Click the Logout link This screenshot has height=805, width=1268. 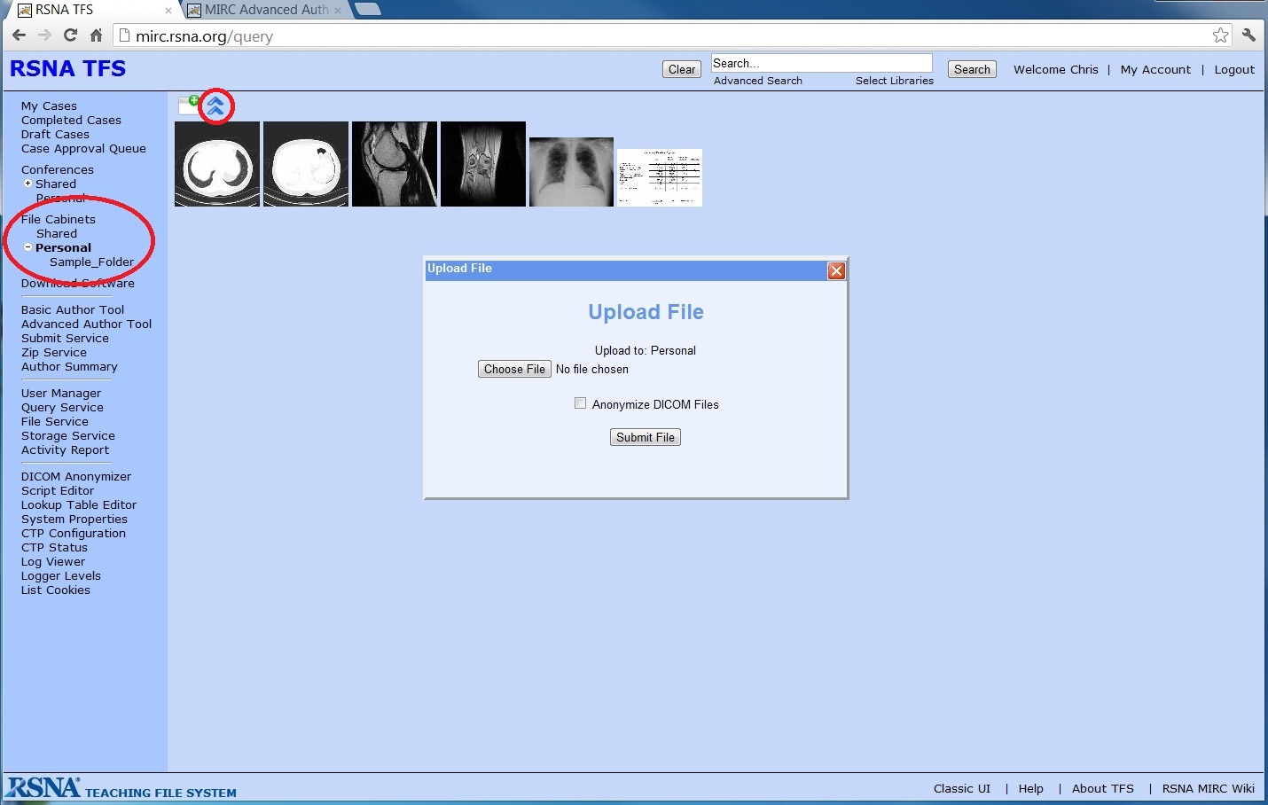point(1234,69)
